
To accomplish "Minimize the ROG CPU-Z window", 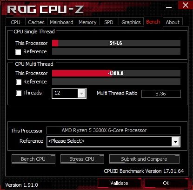I will (x=169, y=7).
